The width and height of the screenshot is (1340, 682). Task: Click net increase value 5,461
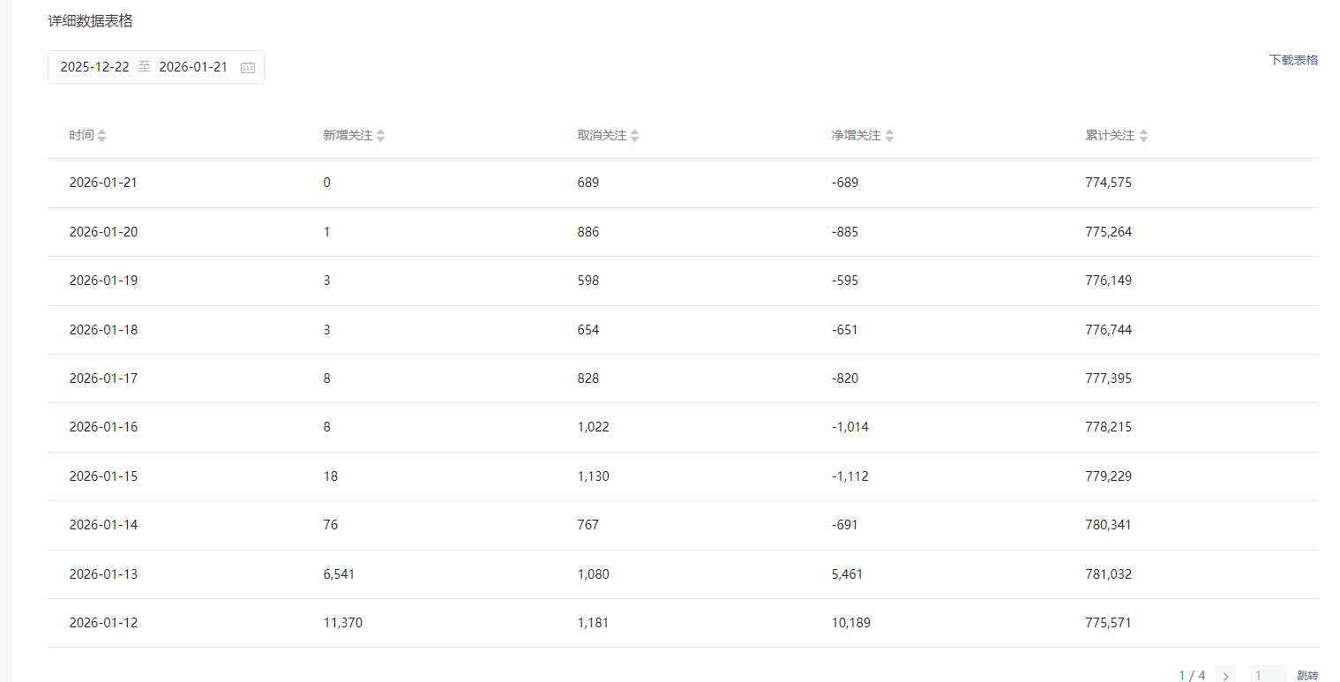pyautogui.click(x=848, y=574)
